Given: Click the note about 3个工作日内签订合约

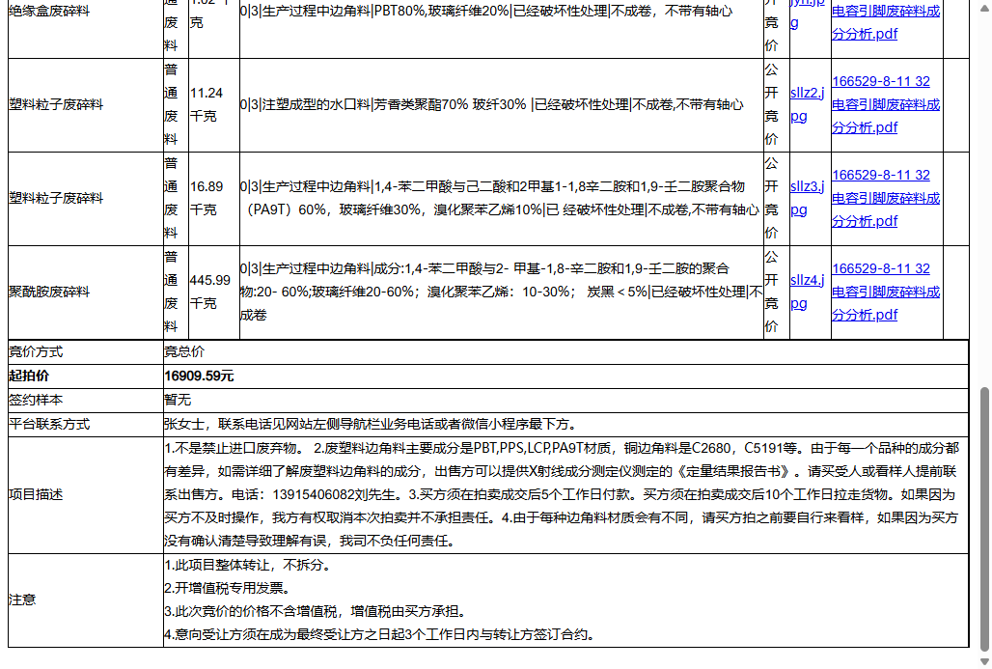Looking at the screenshot, I should click(380, 635).
